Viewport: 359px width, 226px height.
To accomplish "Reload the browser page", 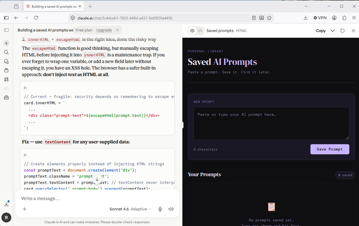I will tap(36, 18).
